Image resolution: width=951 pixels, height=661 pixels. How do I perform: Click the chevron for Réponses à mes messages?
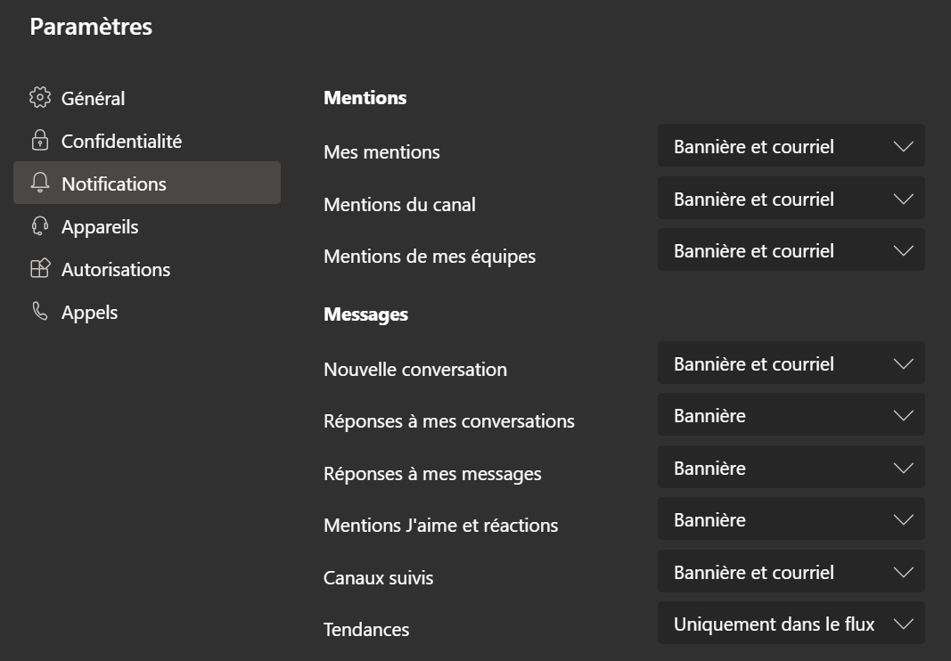pyautogui.click(x=903, y=468)
